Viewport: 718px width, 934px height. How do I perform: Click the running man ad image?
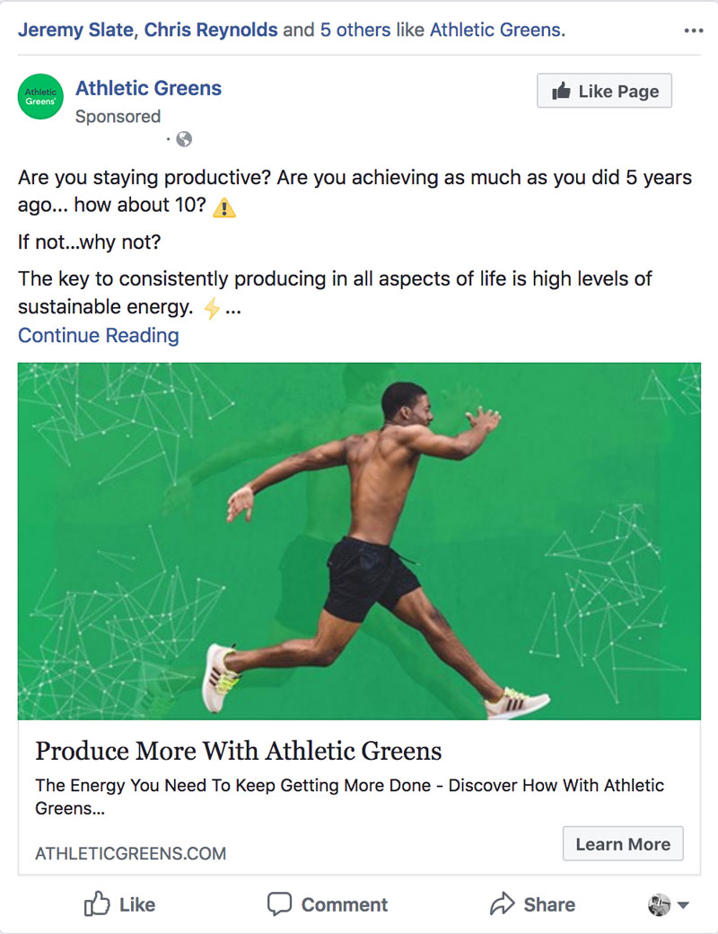[359, 541]
